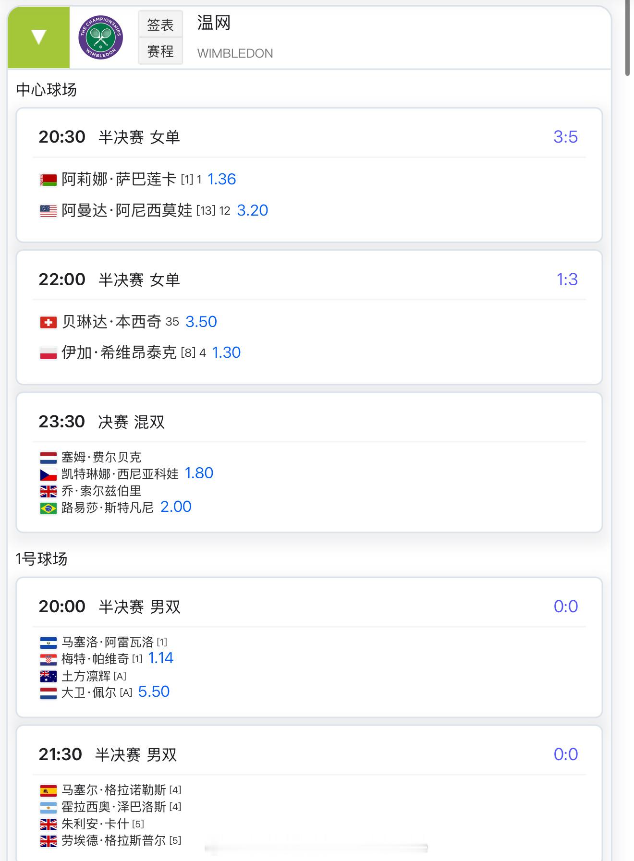Click Argentina flag beside 霍拉西奥·泽巴洛斯
The width and height of the screenshot is (634, 861).
click(48, 807)
